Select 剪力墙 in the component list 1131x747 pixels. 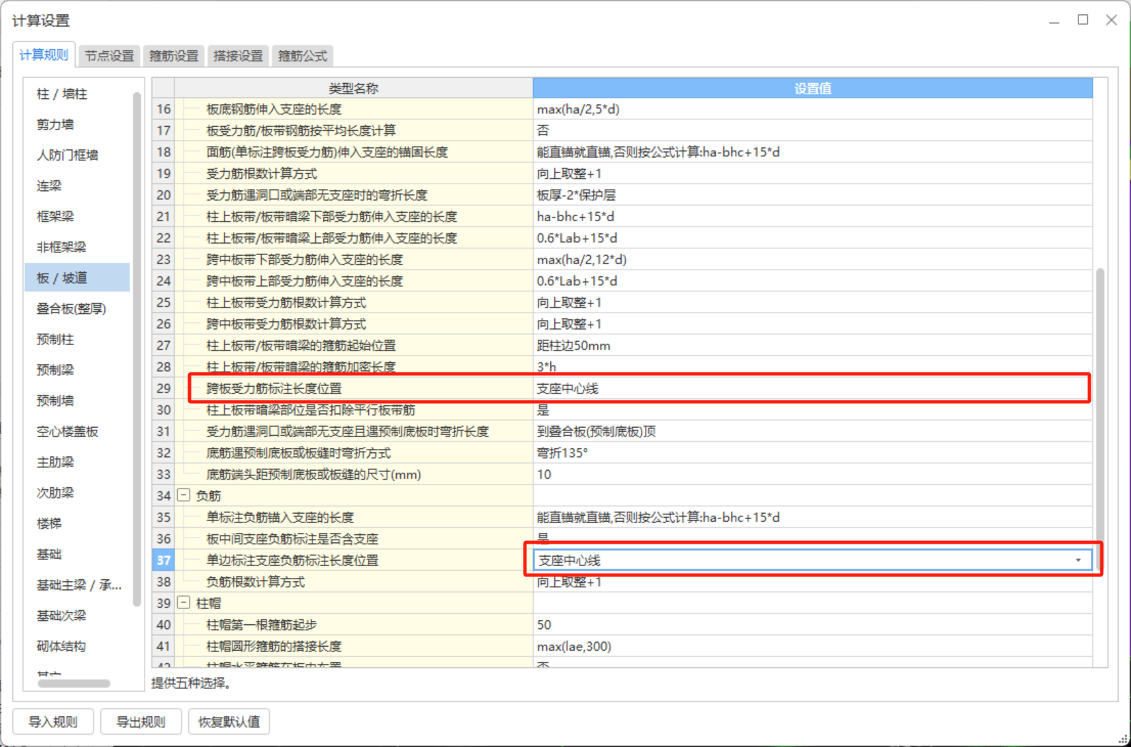pos(77,124)
